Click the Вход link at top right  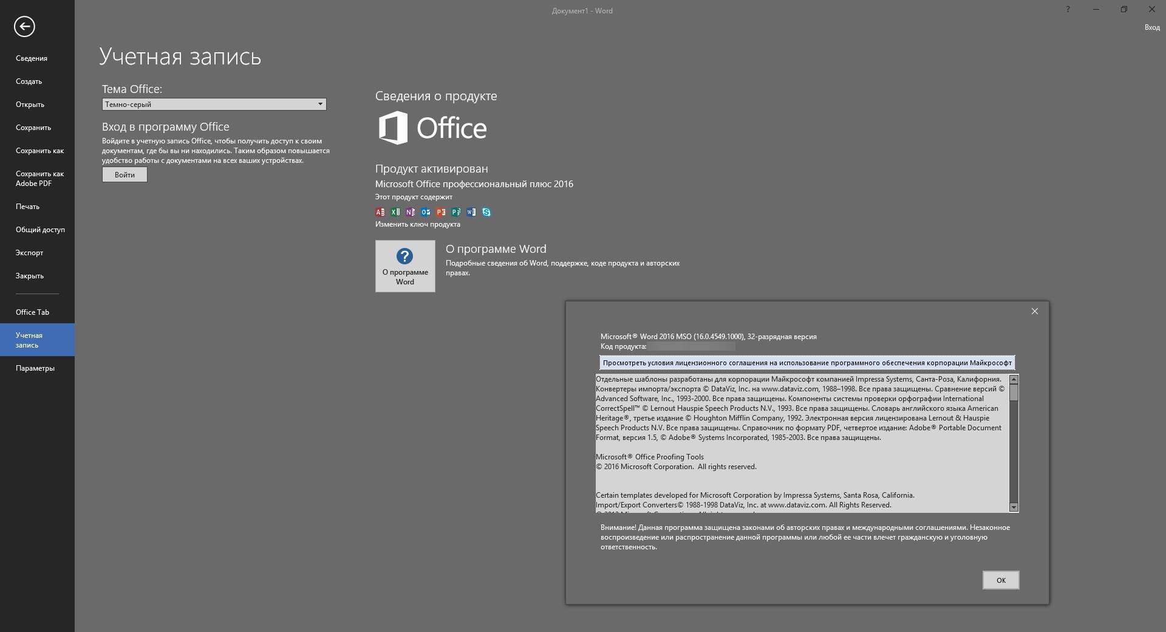tap(1152, 27)
